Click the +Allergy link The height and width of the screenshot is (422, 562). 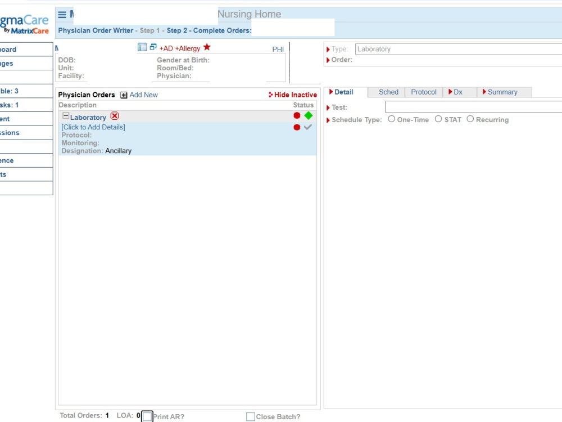pos(188,48)
